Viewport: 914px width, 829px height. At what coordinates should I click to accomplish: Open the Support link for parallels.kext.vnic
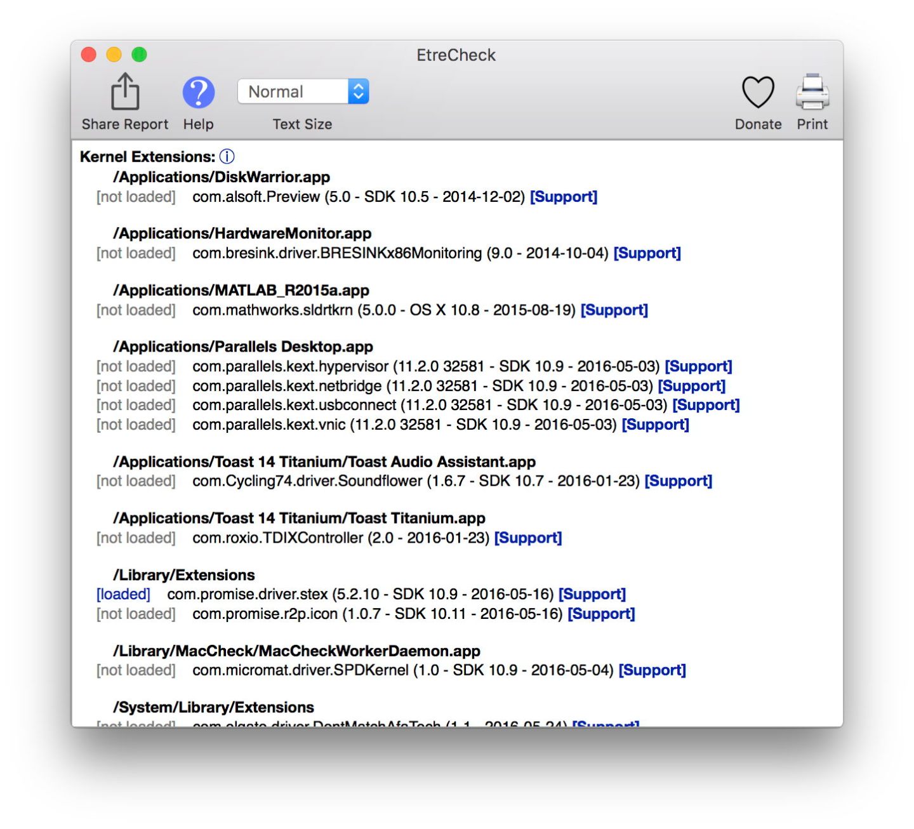[x=655, y=425]
